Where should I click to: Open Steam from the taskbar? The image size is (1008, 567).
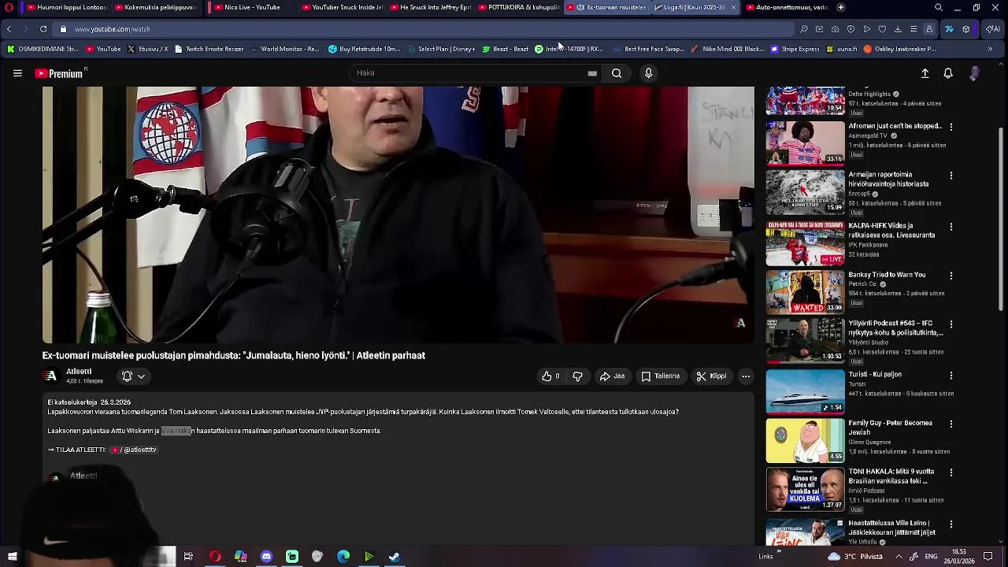(395, 557)
